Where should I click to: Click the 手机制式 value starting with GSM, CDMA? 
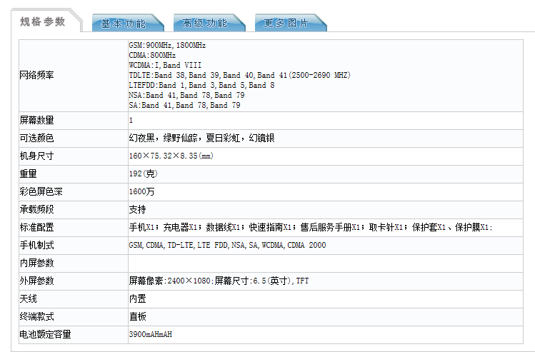(x=227, y=245)
